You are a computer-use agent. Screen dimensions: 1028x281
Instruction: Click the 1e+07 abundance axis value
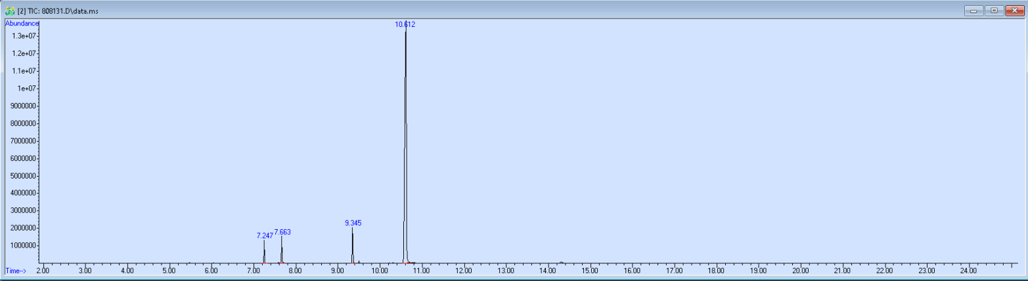(28, 88)
